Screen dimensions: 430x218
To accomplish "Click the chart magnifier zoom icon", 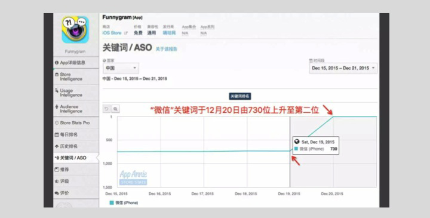I will tap(115, 109).
